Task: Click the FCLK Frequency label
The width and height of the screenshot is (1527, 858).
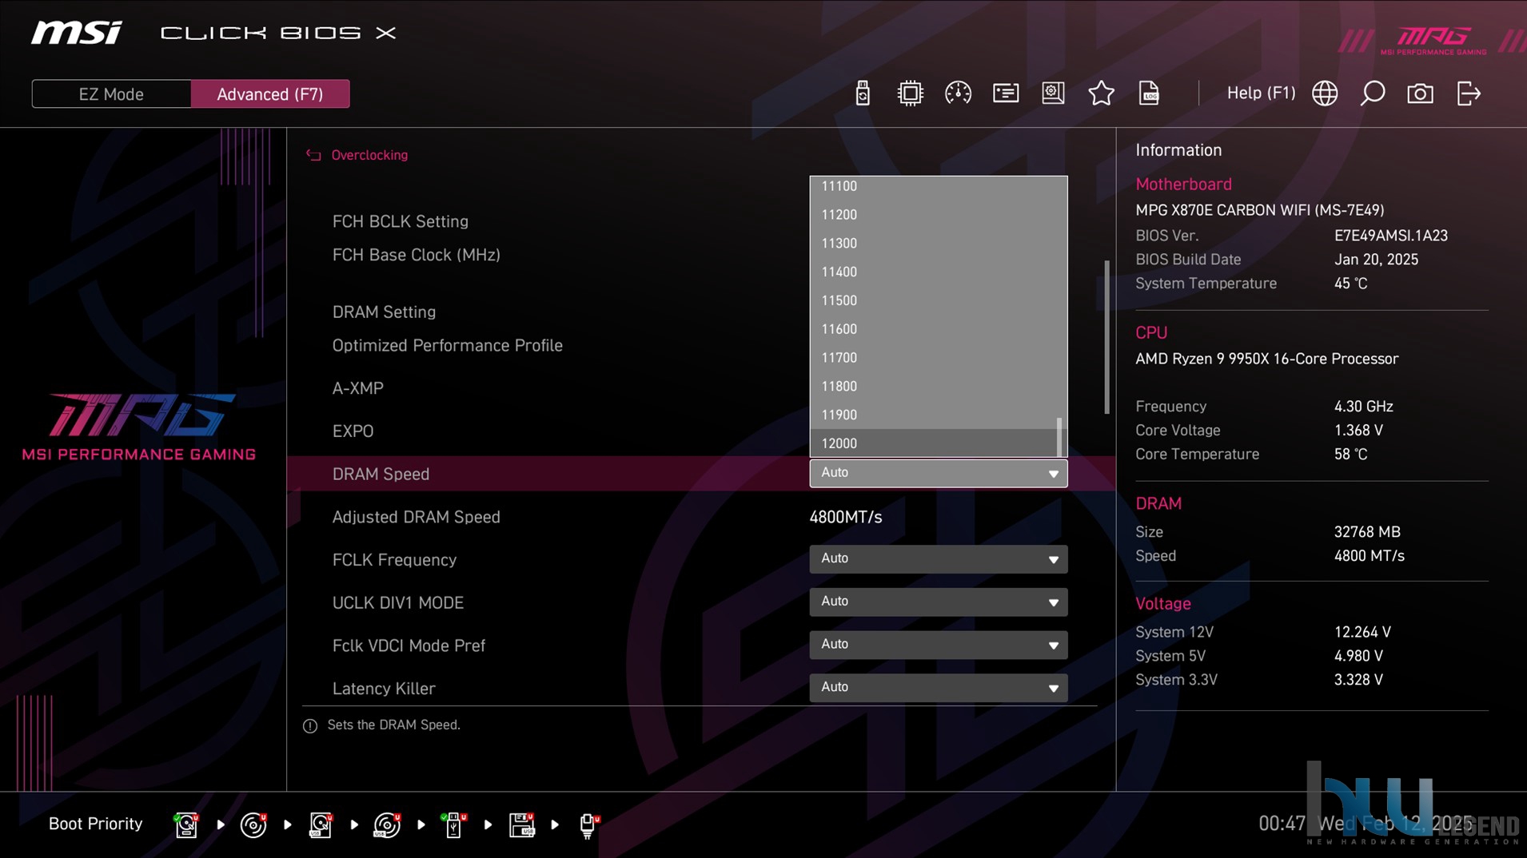Action: click(394, 560)
